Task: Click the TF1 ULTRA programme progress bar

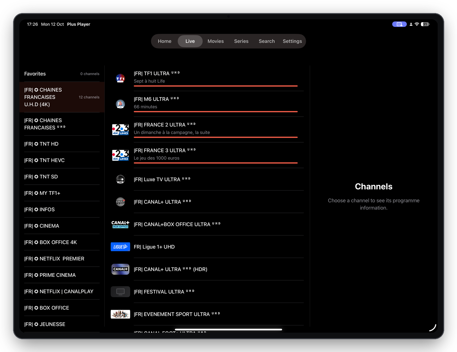Action: click(x=216, y=86)
